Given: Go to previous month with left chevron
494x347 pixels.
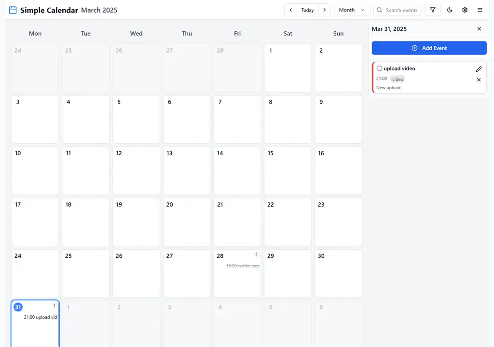Looking at the screenshot, I should [290, 10].
